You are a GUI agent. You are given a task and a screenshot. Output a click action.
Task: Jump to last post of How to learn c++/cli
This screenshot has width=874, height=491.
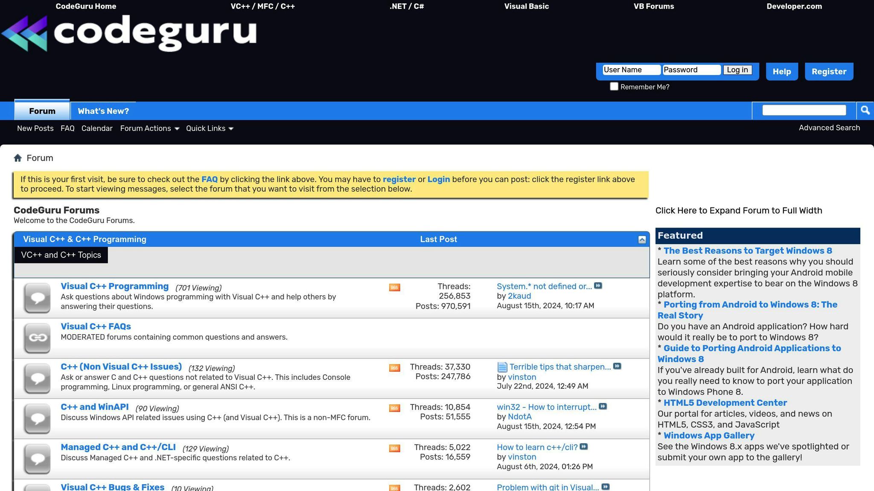click(583, 447)
